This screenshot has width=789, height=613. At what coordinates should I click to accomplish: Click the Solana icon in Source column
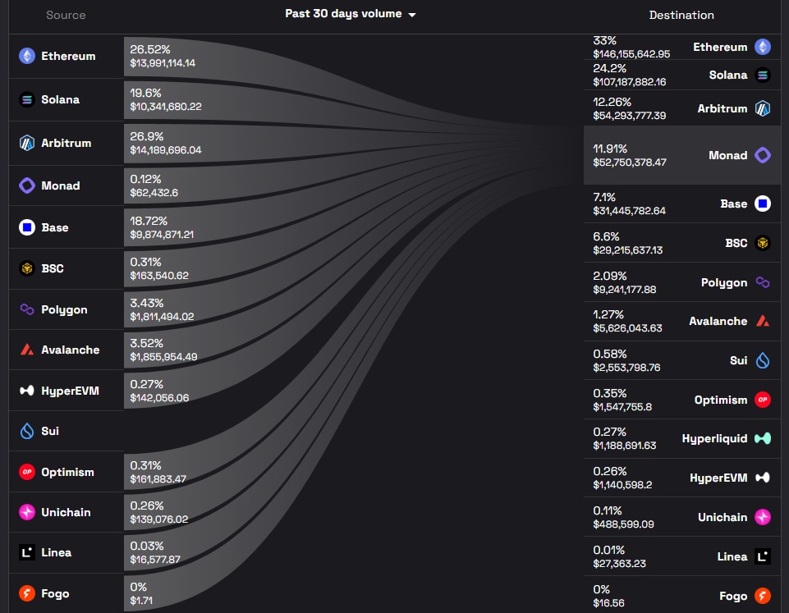(26, 99)
